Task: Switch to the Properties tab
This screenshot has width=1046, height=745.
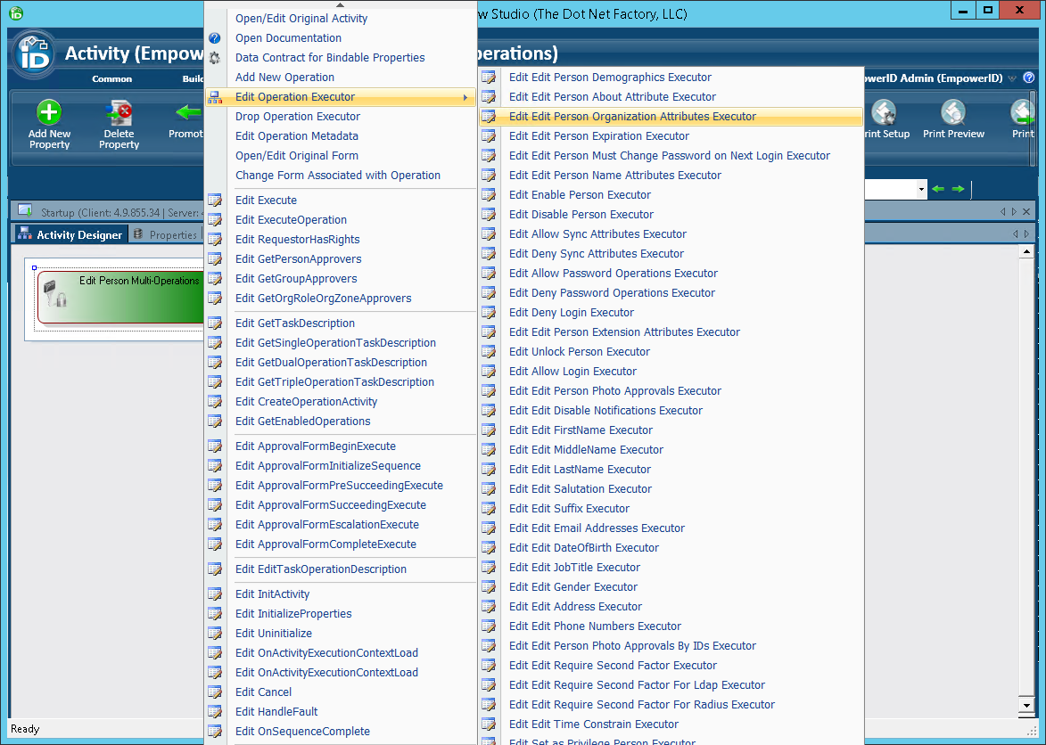Action: (x=175, y=233)
